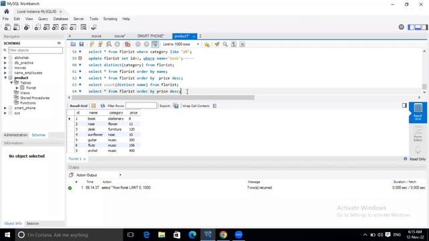Rollback transaction icon
Image resolution: width=429 pixels, height=241 pixels.
pos(146,44)
